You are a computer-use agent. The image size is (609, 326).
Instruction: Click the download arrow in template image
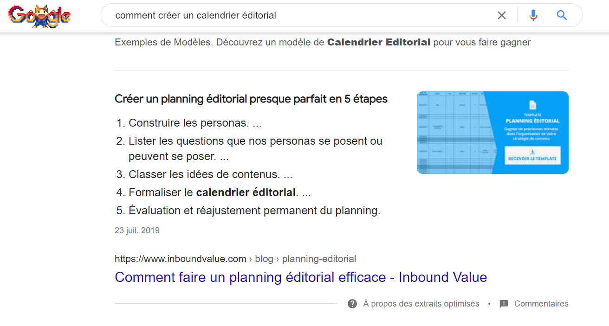tap(532, 152)
